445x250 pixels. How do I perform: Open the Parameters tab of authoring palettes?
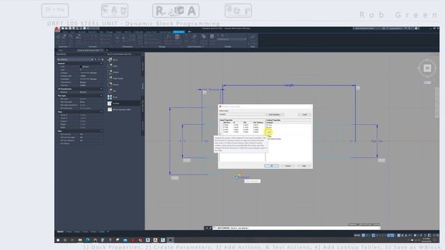[143, 66]
